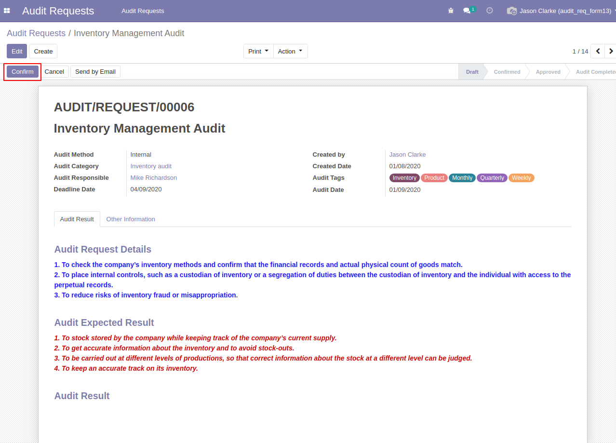This screenshot has width=616, height=443.
Task: Open the Print dropdown
Action: coord(258,51)
